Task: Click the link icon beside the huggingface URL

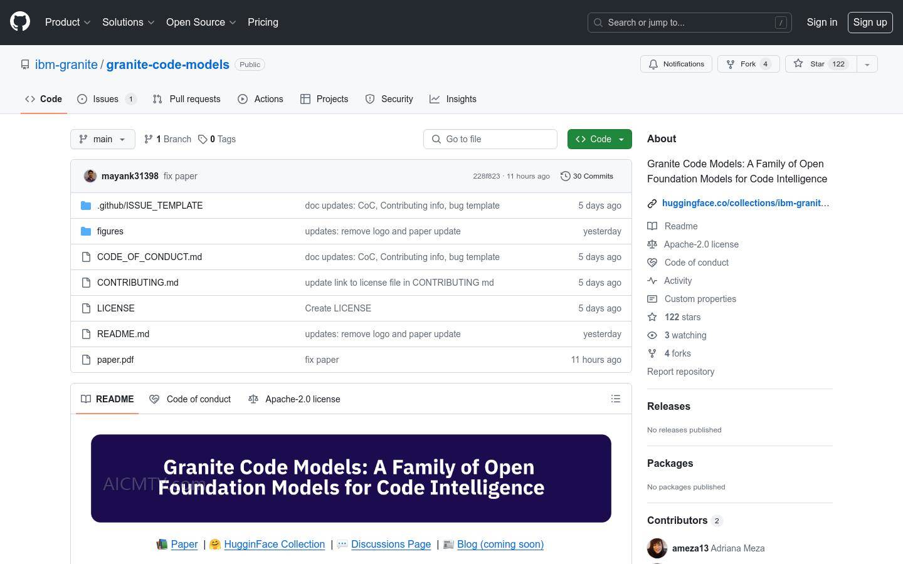Action: click(652, 203)
